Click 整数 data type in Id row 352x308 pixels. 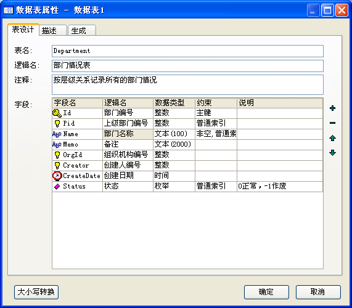[x=174, y=113]
